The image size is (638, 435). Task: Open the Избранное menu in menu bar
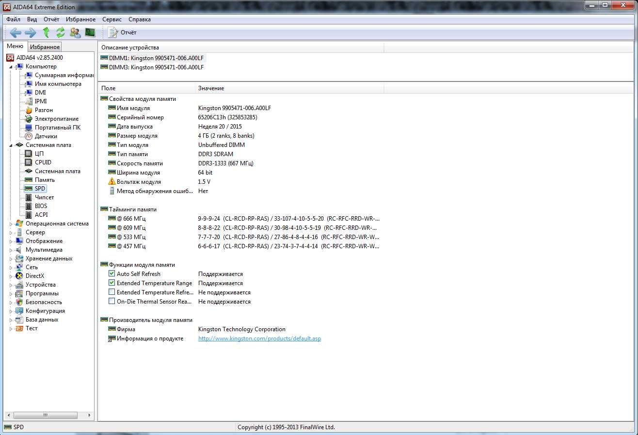[81, 19]
